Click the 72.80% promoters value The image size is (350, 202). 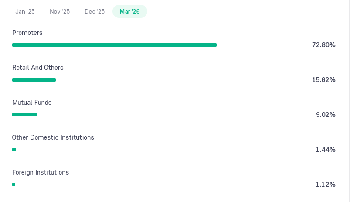324,45
